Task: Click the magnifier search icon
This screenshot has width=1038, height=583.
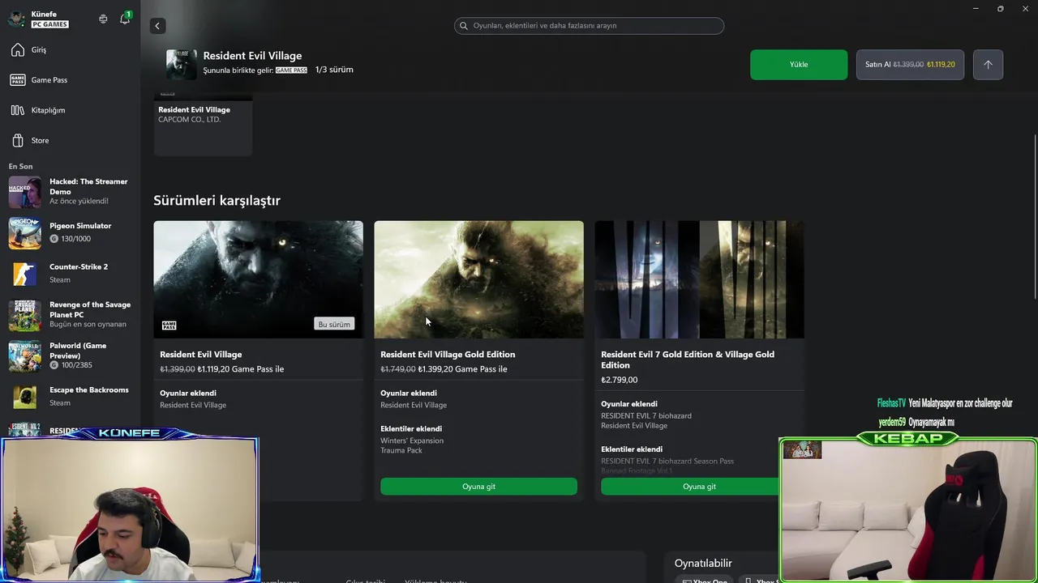Action: 464,26
